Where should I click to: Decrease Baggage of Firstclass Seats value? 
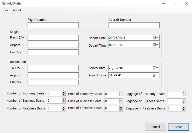click(x=184, y=110)
